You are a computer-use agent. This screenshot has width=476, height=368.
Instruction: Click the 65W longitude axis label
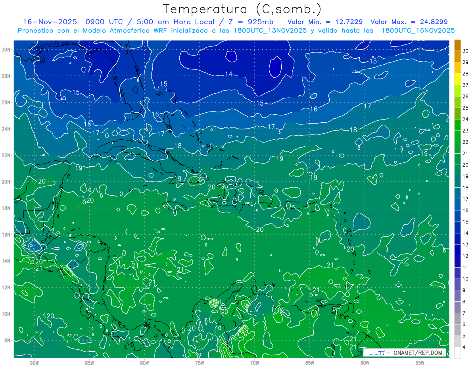(310, 363)
